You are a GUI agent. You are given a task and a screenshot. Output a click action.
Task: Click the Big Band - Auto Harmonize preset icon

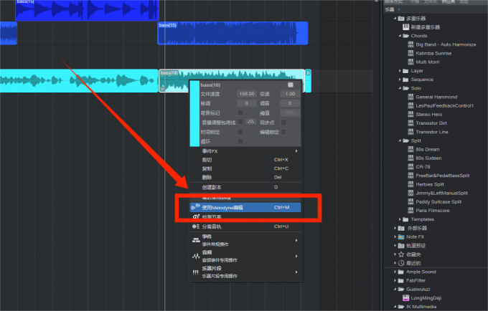(x=410, y=44)
